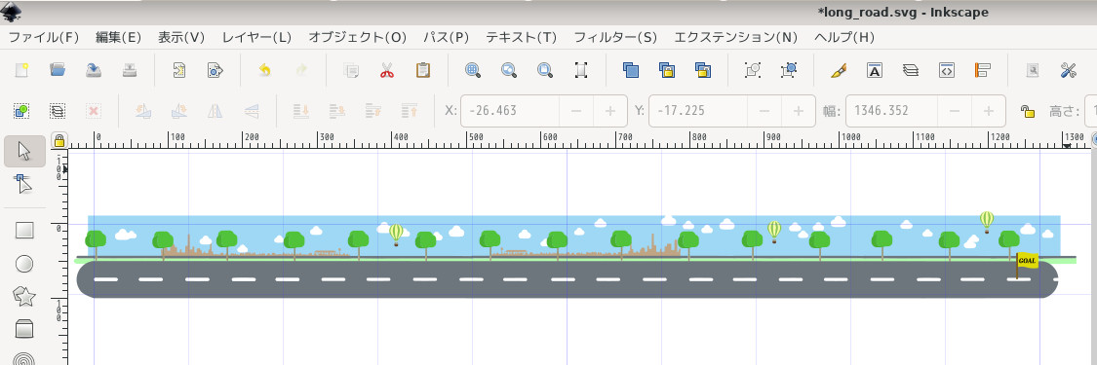Open the レイヤー(L) menu
The width and height of the screenshot is (1097, 365).
(x=256, y=37)
